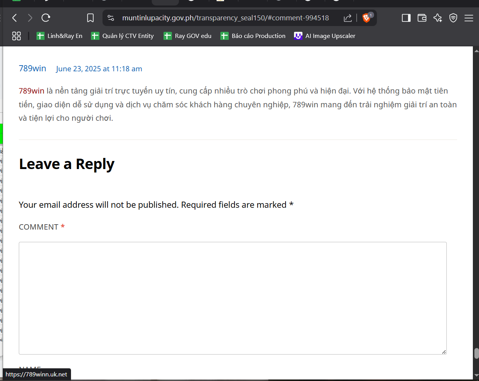Reload the current page
This screenshot has width=479, height=381.
point(46,18)
